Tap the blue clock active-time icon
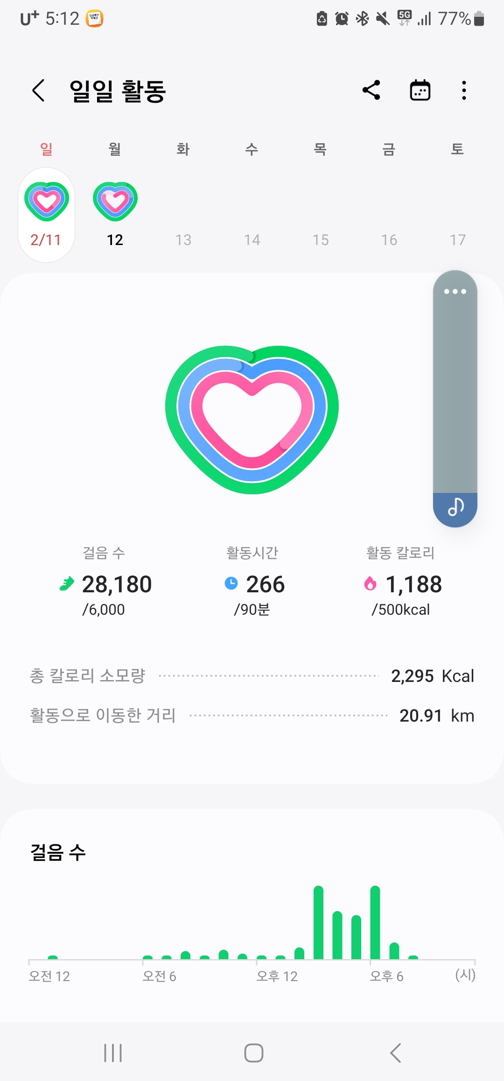 pos(231,583)
